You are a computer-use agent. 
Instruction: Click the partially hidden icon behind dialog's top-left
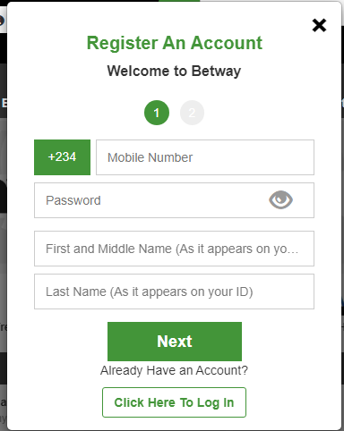click(2, 21)
